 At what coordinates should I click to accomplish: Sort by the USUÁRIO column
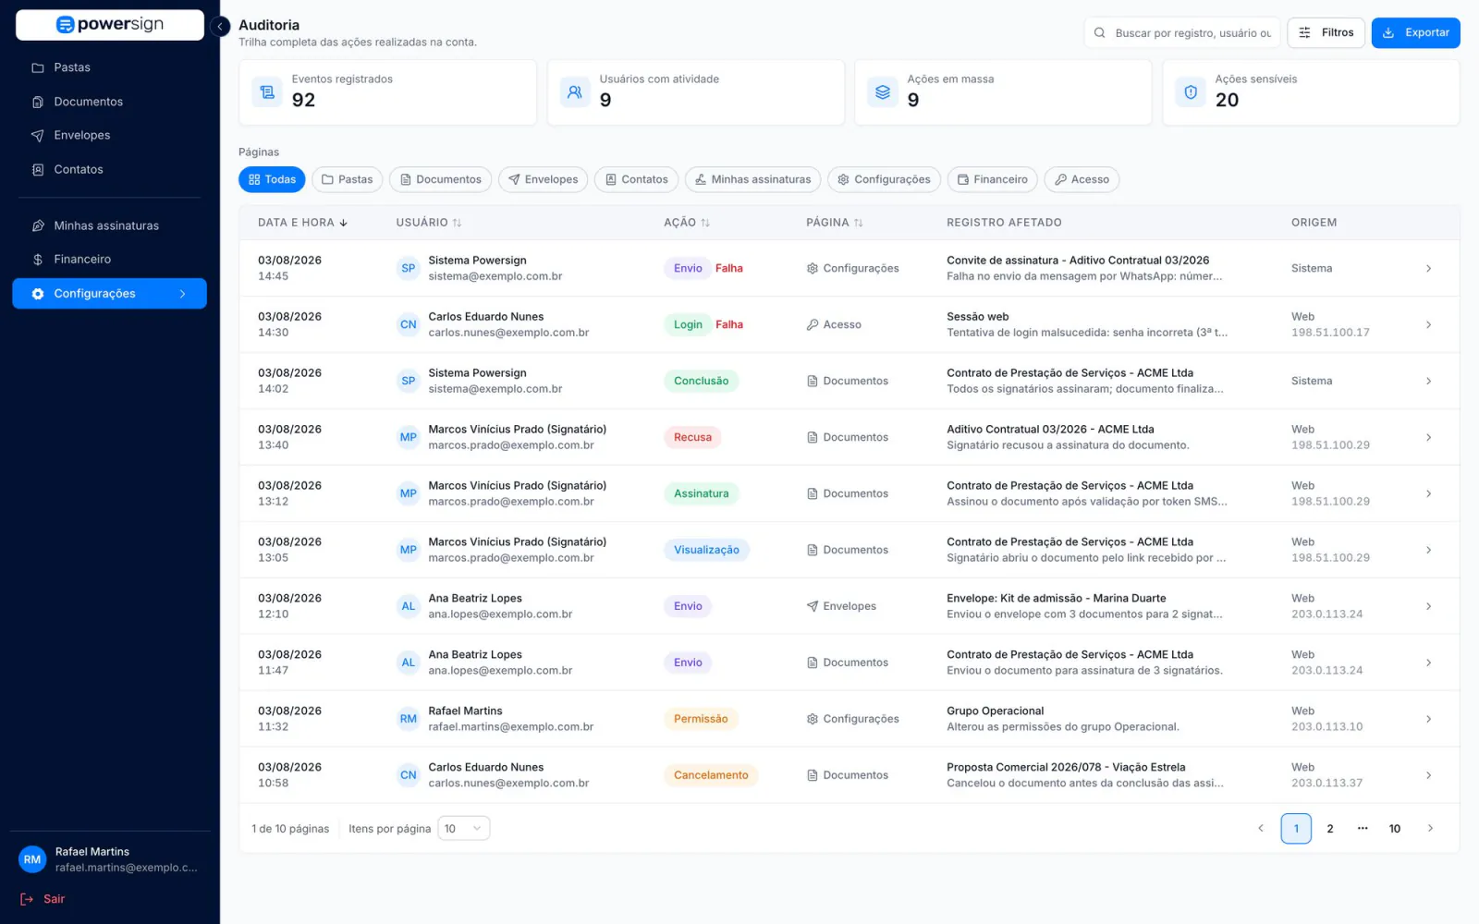428,223
